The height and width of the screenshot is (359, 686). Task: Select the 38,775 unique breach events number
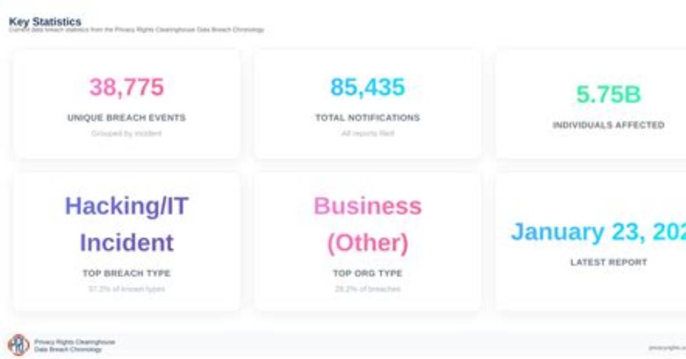click(126, 87)
